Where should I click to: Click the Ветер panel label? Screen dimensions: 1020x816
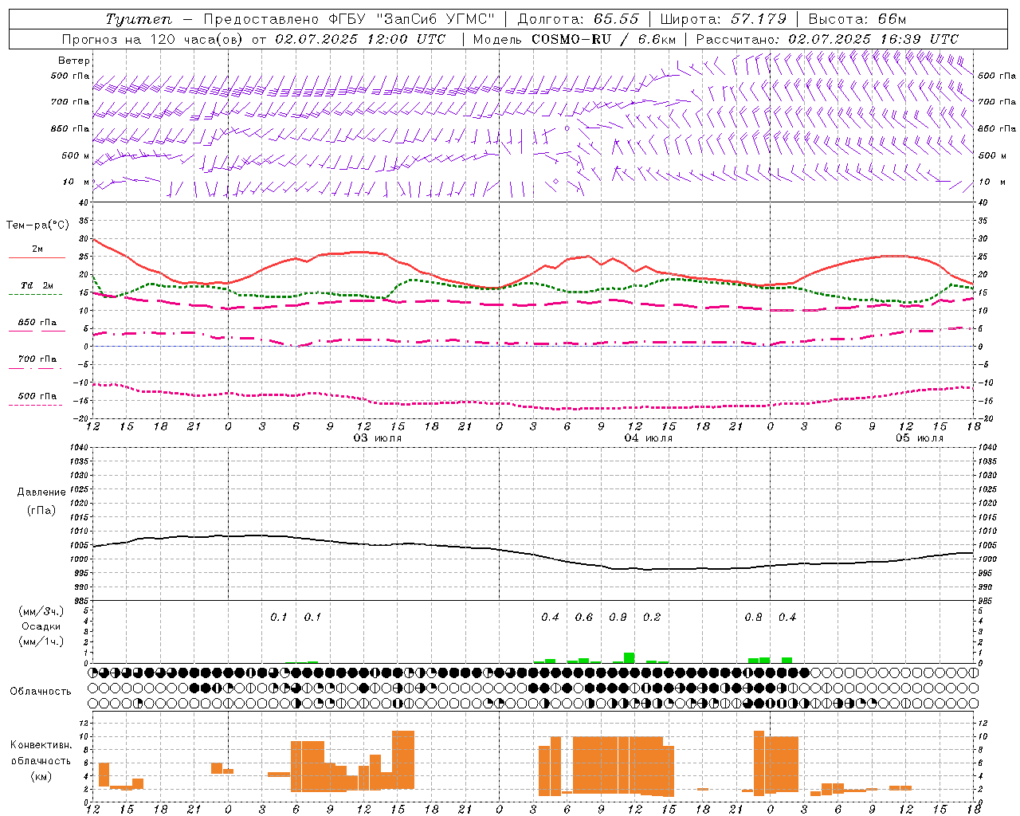pos(74,61)
